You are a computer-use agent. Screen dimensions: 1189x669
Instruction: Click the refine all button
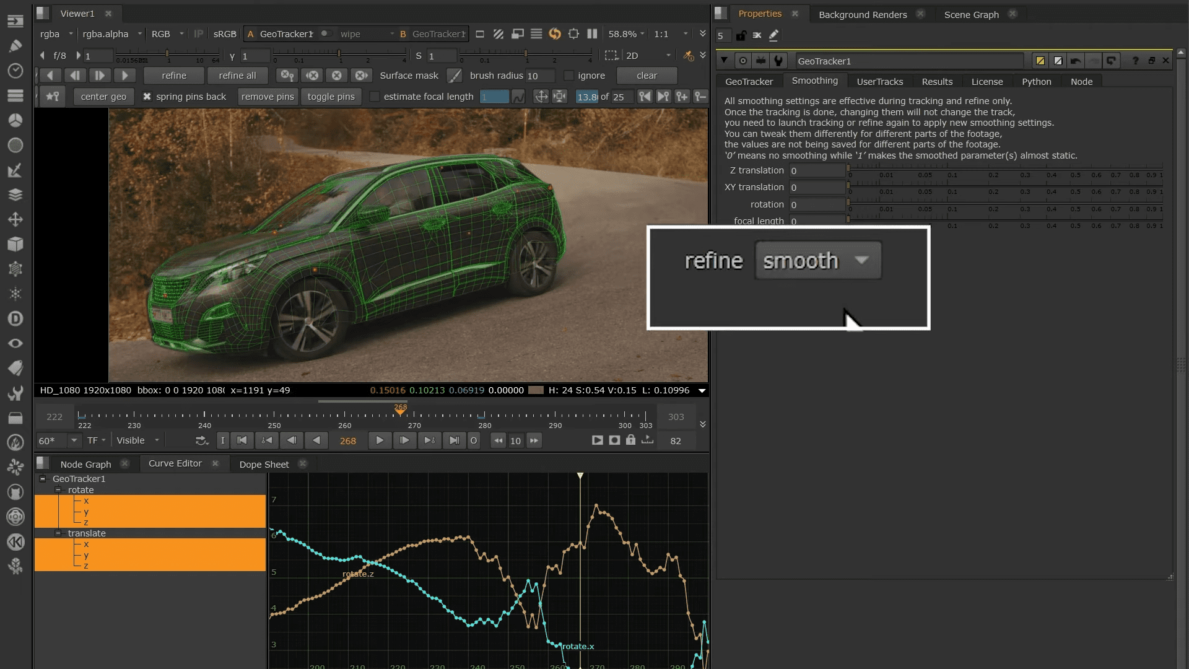237,76
